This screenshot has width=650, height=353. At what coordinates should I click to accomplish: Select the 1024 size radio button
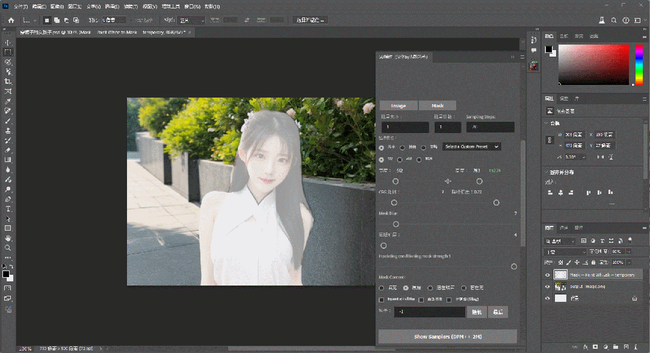(x=419, y=160)
